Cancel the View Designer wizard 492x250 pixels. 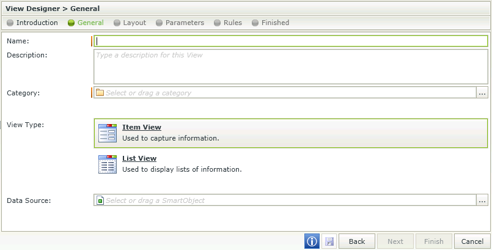pyautogui.click(x=472, y=241)
